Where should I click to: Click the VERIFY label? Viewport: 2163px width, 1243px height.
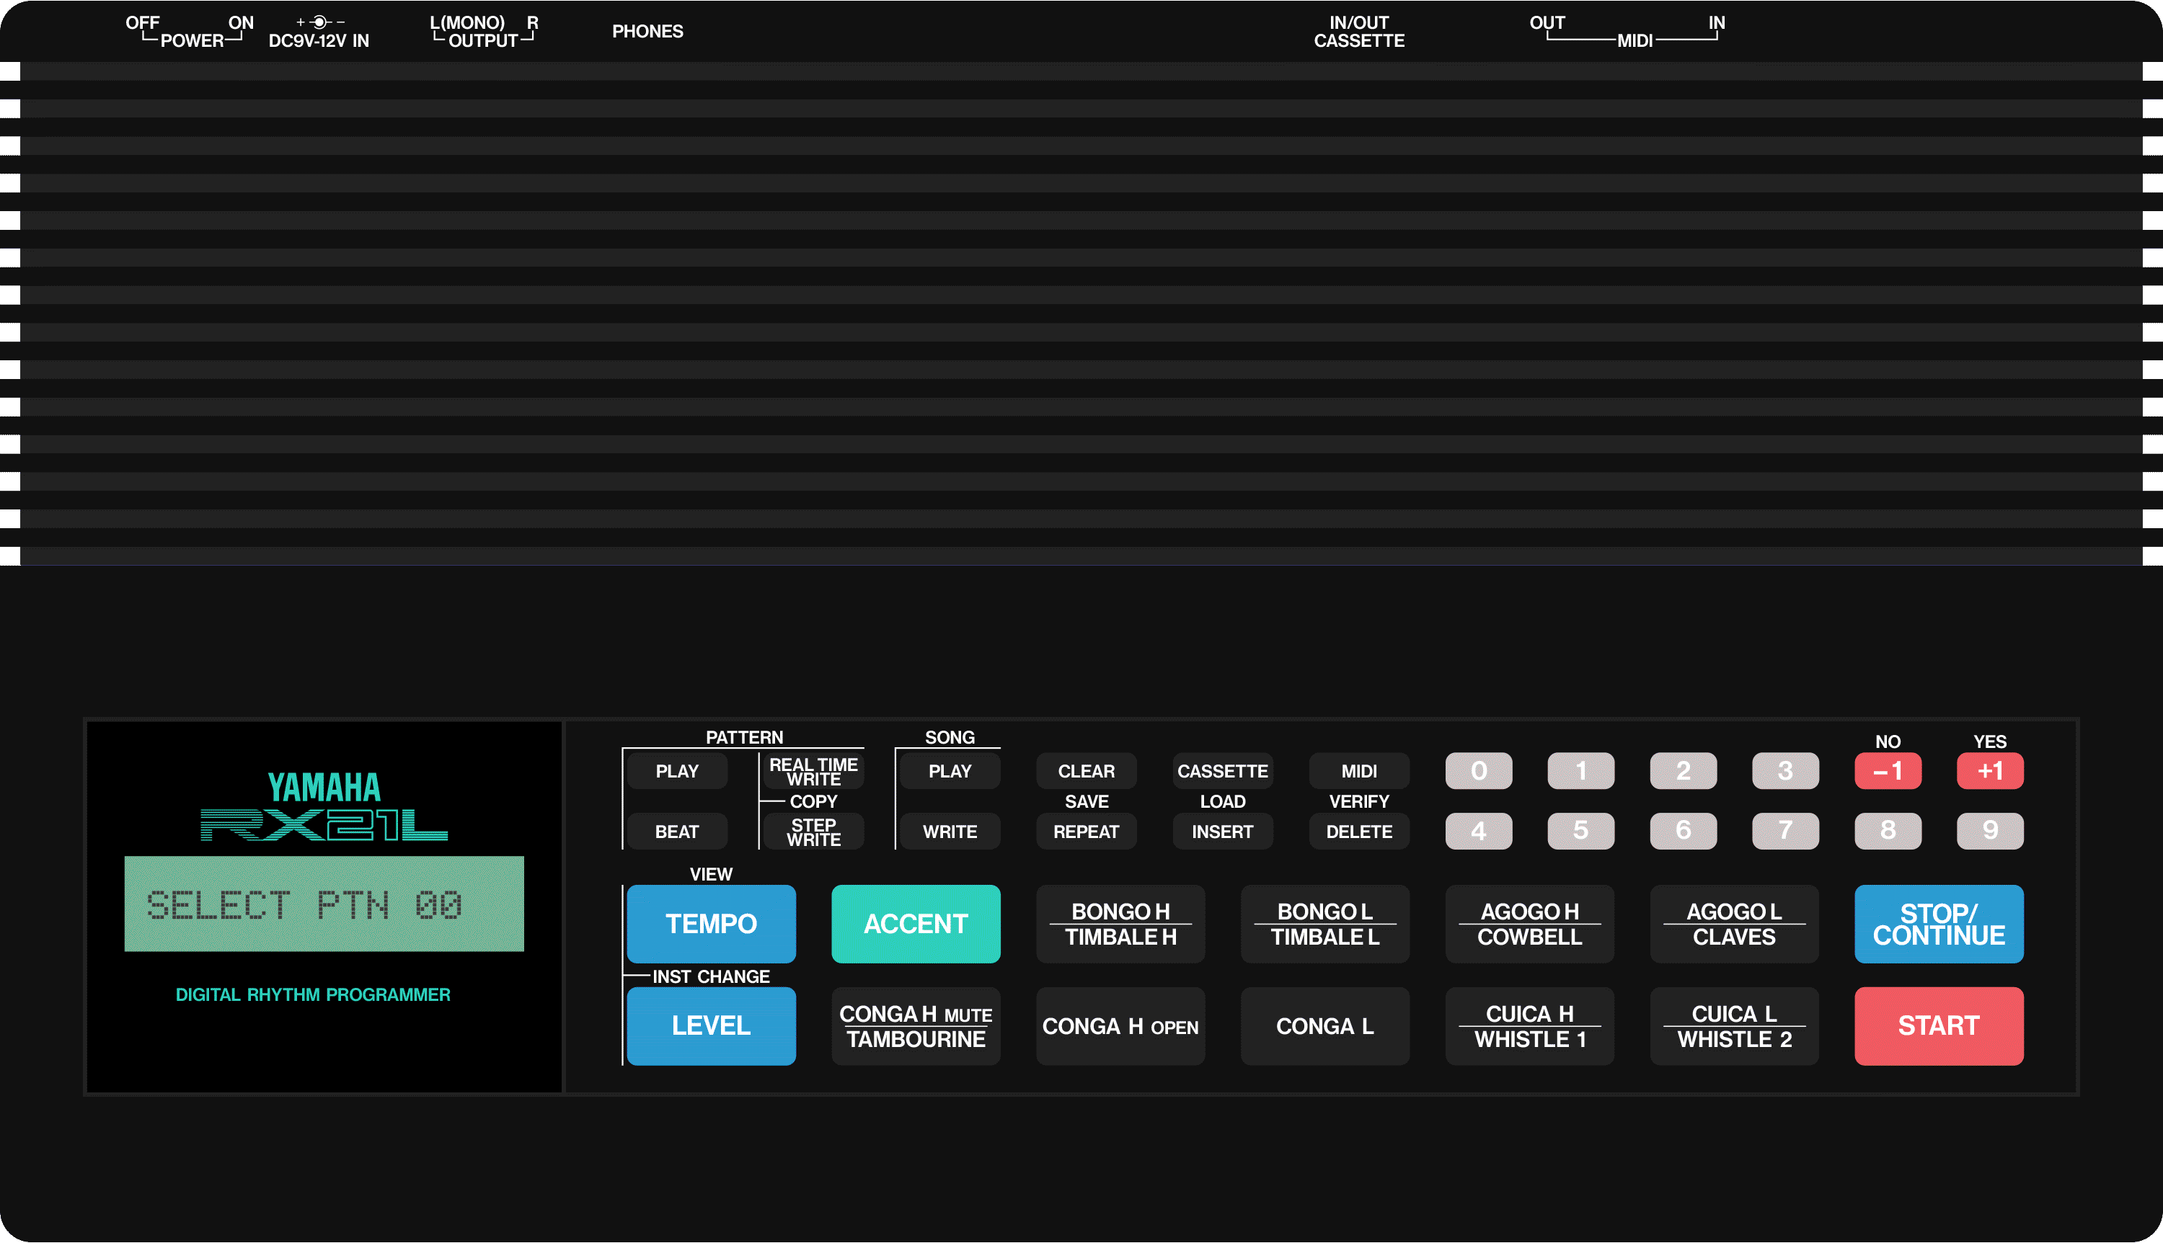[x=1360, y=801]
